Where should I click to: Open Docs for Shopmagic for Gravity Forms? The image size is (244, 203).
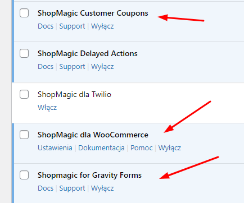tap(46, 188)
